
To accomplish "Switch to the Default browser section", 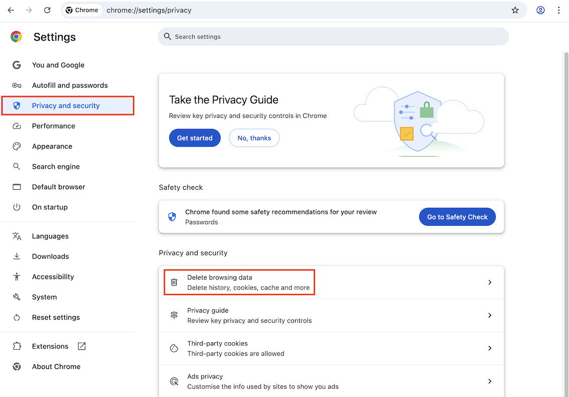I will [59, 186].
